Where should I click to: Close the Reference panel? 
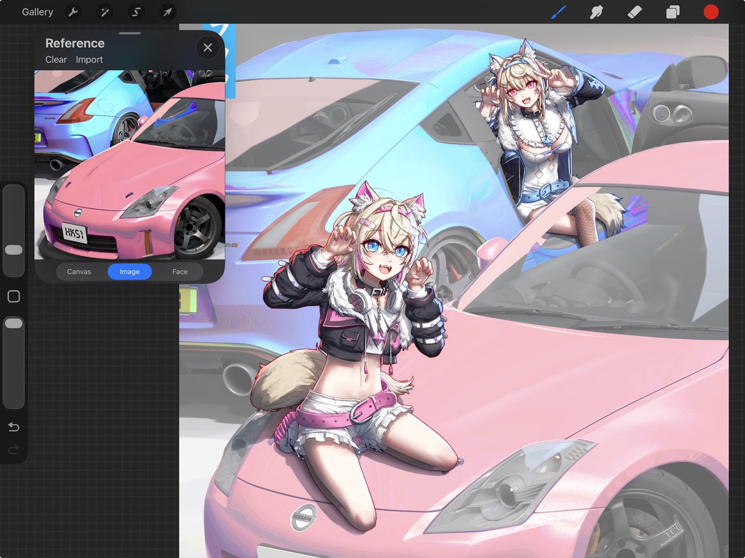207,48
